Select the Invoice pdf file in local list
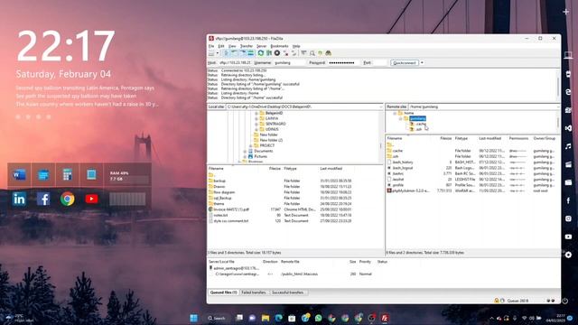 tap(231, 209)
